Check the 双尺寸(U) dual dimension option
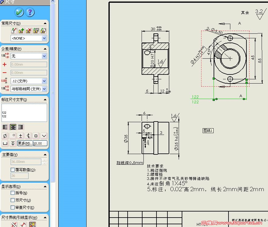 (x=12, y=200)
